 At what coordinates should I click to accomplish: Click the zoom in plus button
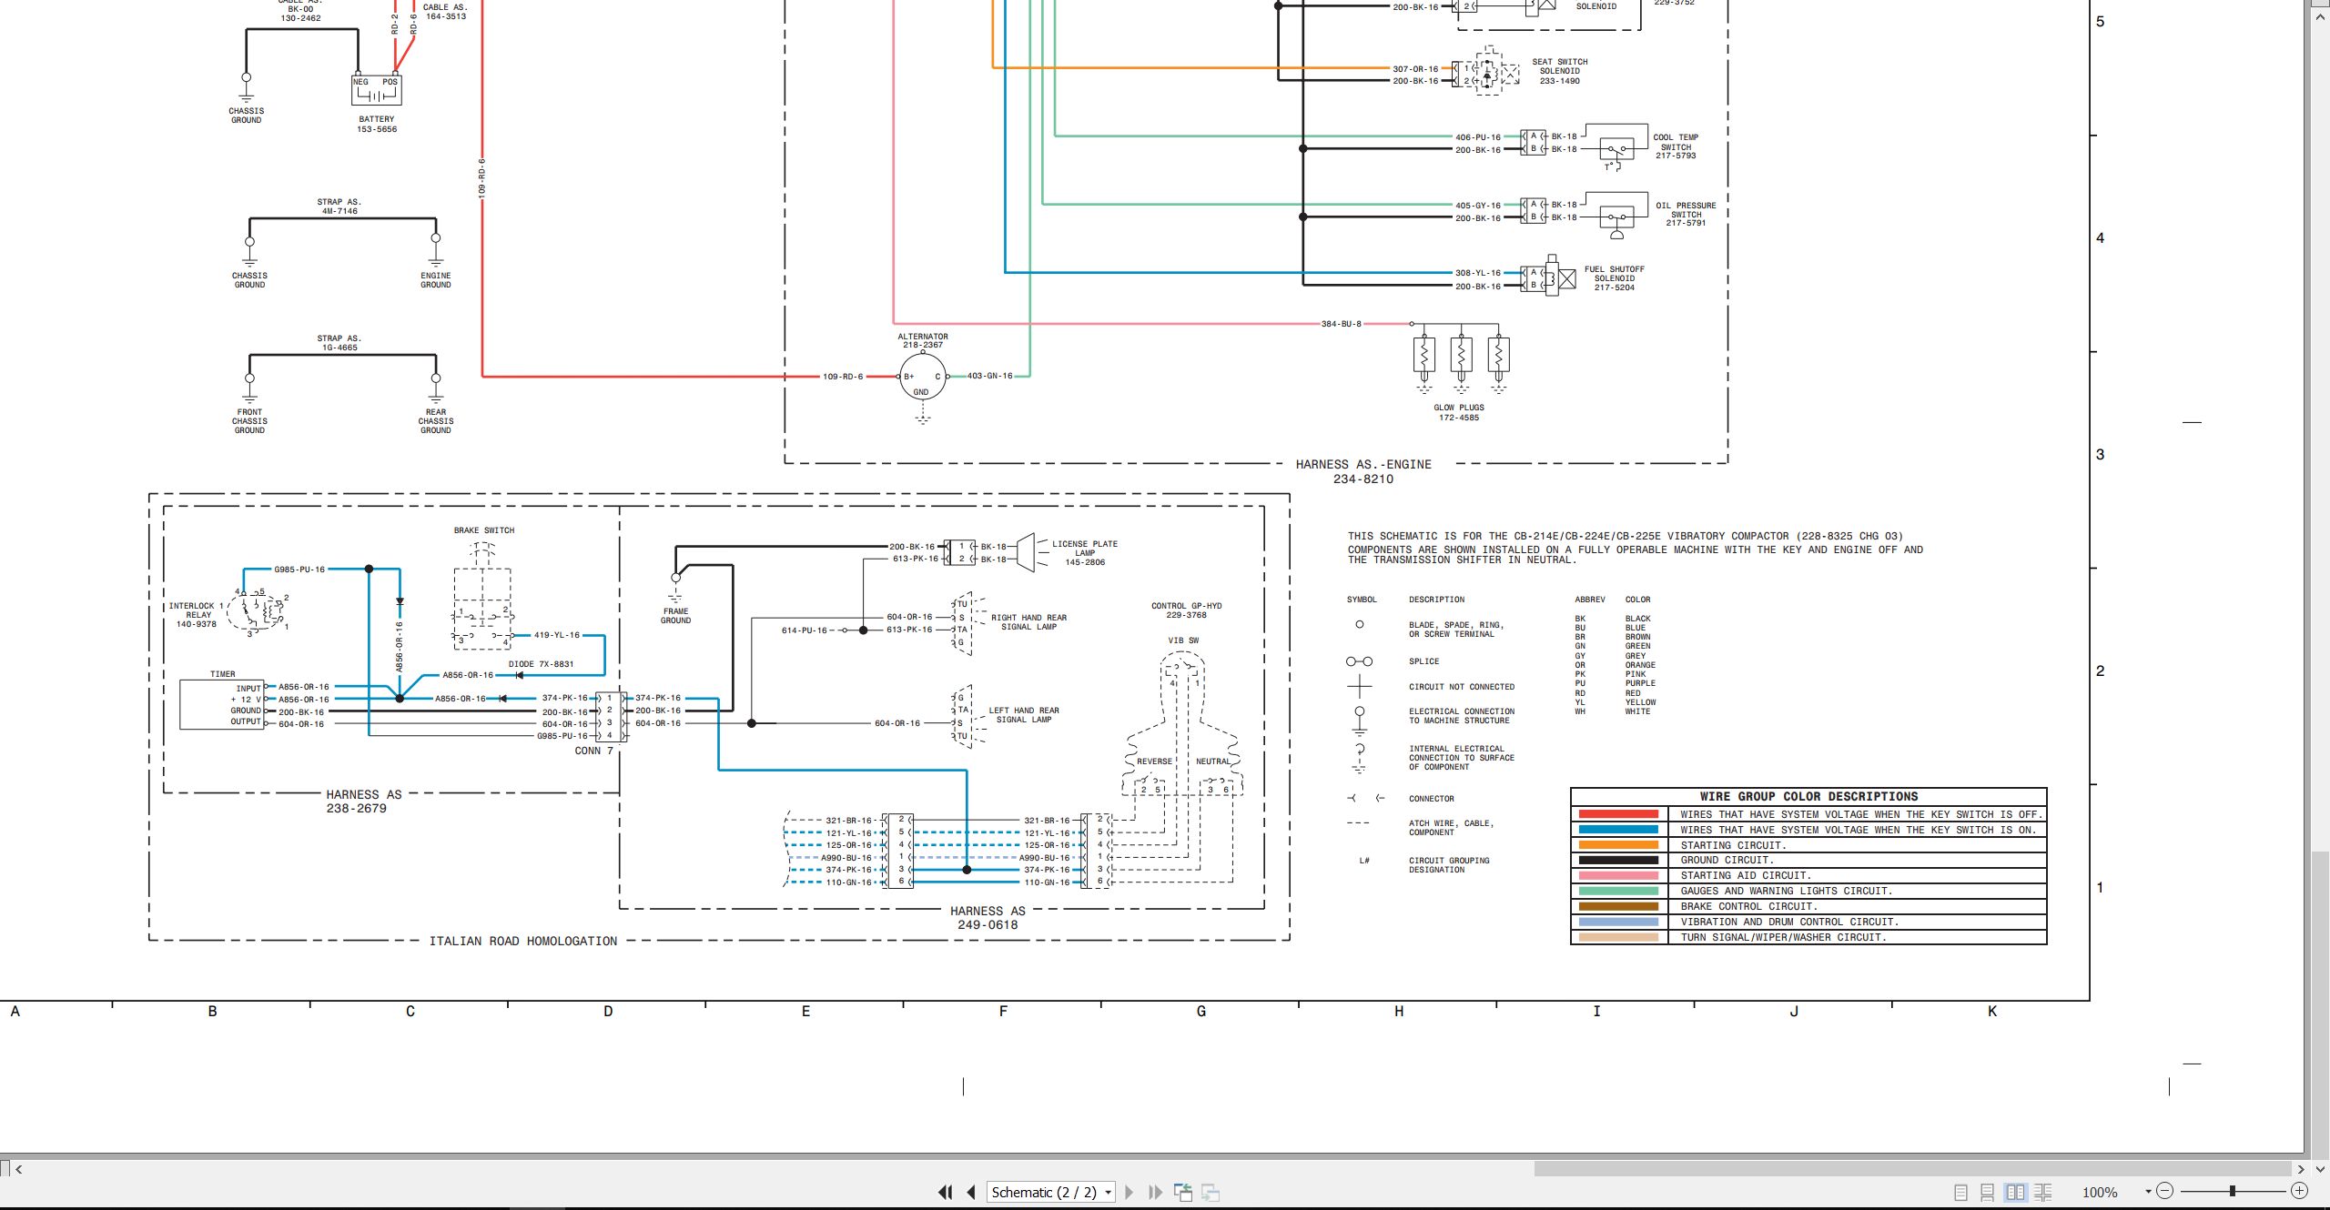click(x=2300, y=1191)
